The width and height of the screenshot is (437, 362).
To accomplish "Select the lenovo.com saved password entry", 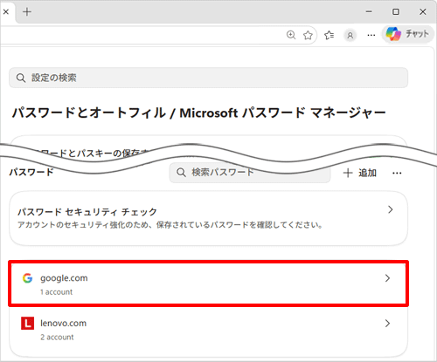I will click(208, 330).
